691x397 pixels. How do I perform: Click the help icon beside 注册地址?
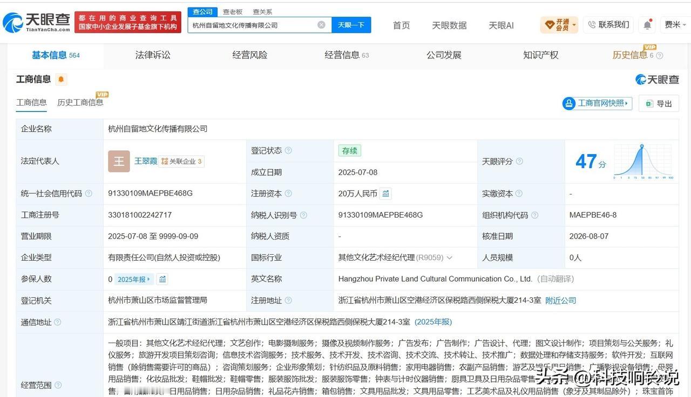[x=288, y=301]
